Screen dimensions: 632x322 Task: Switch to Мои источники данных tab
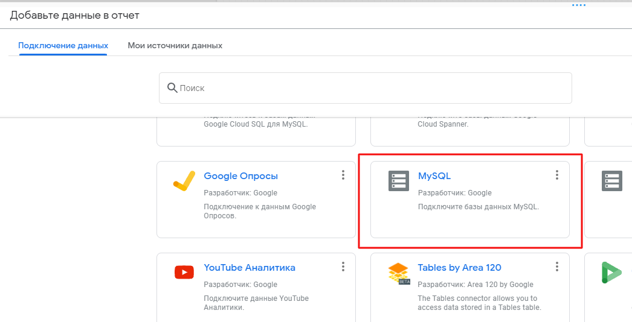(175, 45)
